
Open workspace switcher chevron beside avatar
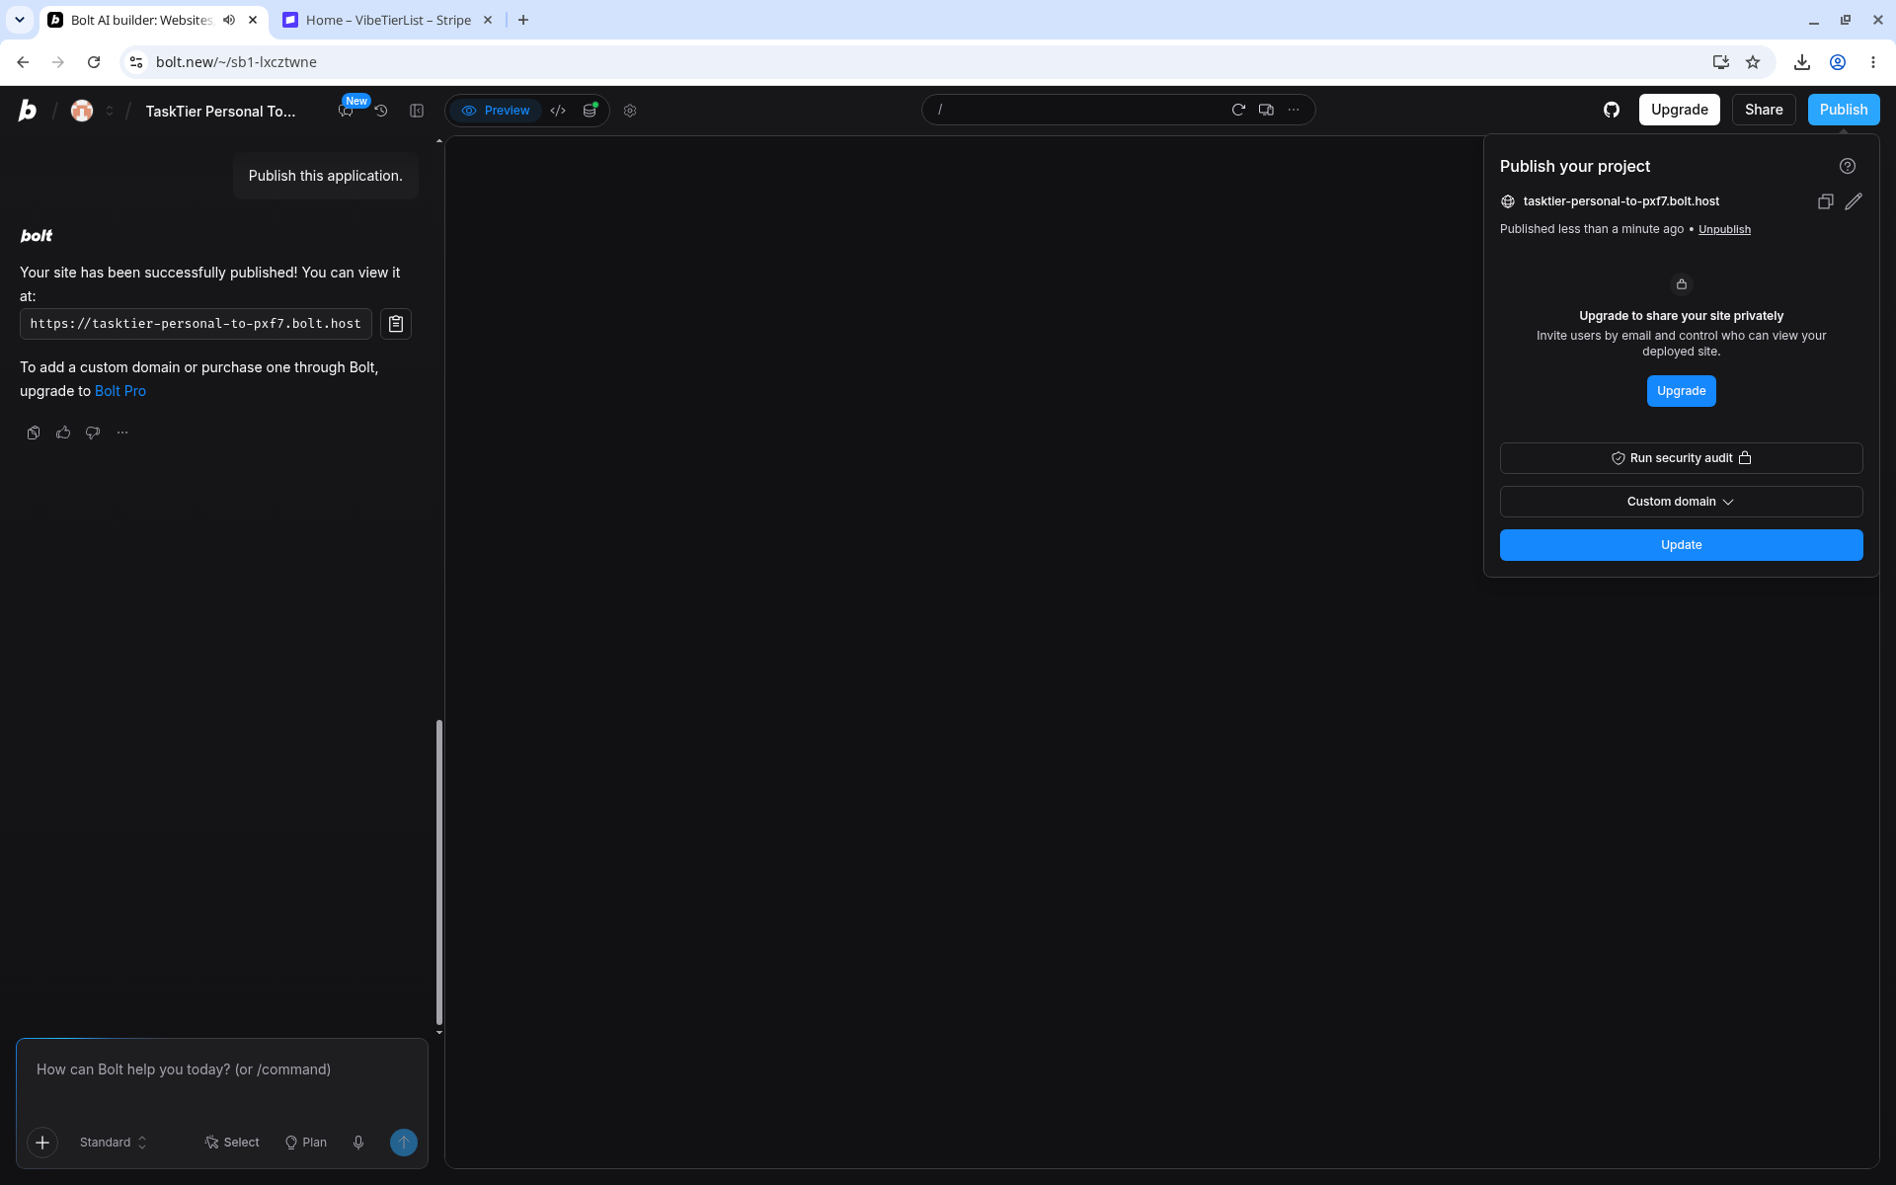point(110,111)
